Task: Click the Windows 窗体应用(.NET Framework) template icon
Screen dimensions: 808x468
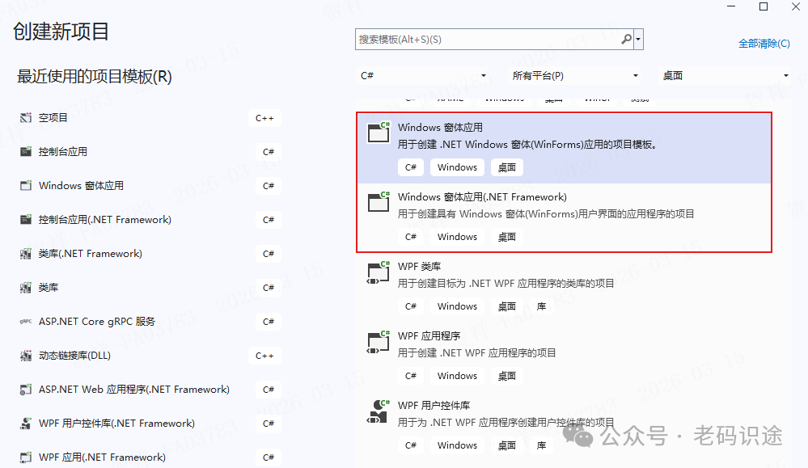Action: click(379, 202)
